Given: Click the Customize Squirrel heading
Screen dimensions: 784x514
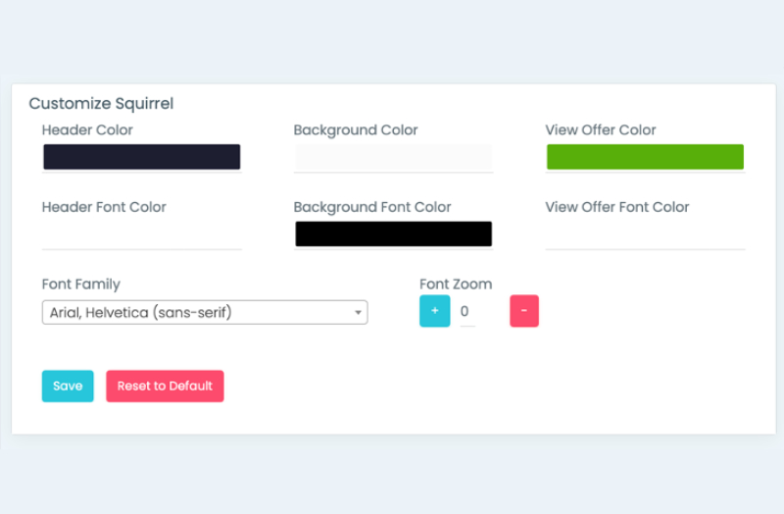Looking at the screenshot, I should (101, 104).
